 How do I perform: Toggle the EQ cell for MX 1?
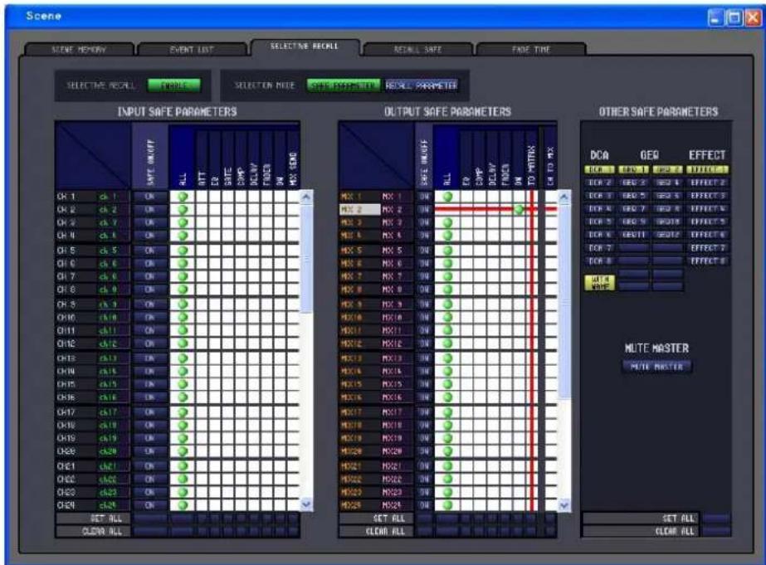click(466, 197)
